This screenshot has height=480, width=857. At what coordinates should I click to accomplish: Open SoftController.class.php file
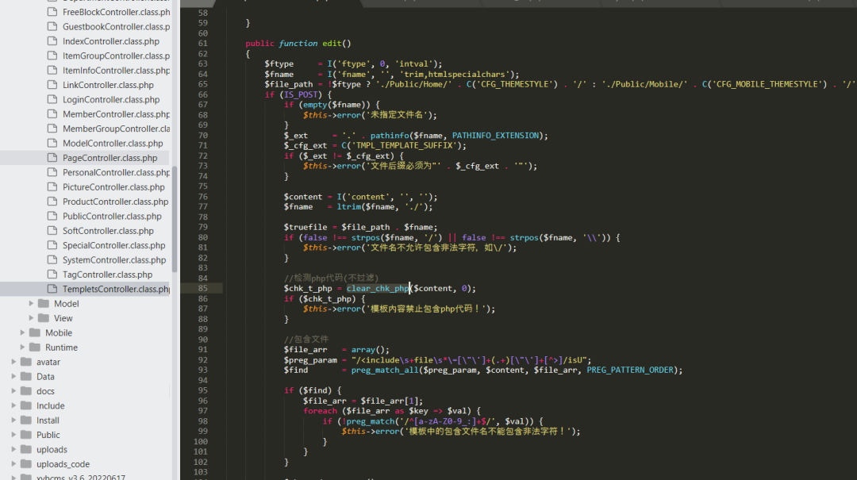108,231
